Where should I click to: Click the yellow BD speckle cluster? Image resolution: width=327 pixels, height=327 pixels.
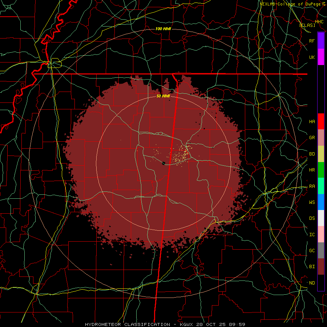coord(180,155)
